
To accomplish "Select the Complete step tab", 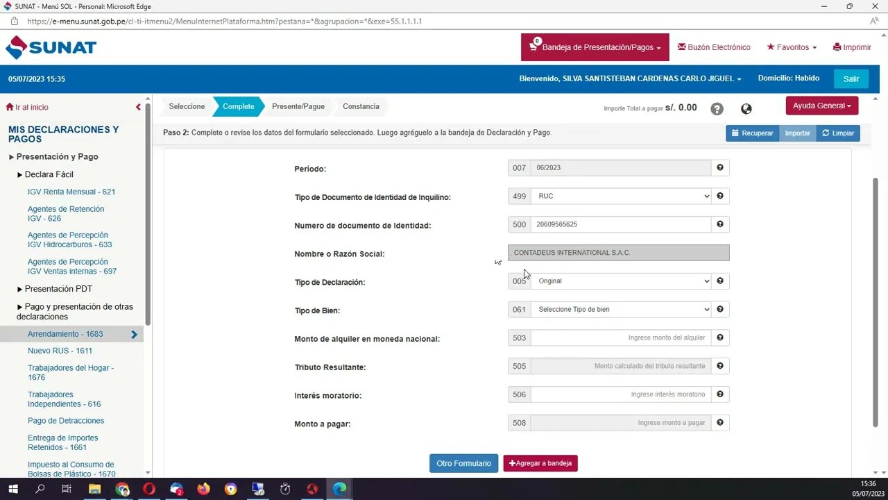I will click(x=238, y=106).
